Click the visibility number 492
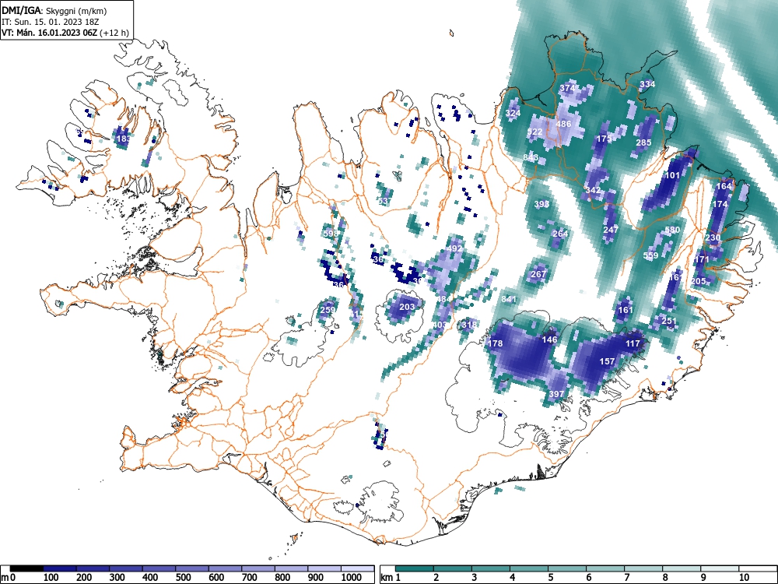778x584 pixels. point(454,248)
